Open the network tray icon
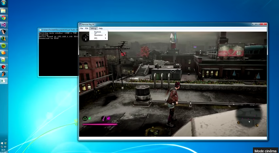The width and height of the screenshot is (279, 153). (2, 147)
